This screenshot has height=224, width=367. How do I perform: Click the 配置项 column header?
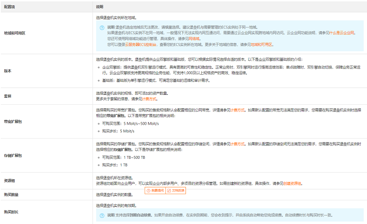point(9,7)
